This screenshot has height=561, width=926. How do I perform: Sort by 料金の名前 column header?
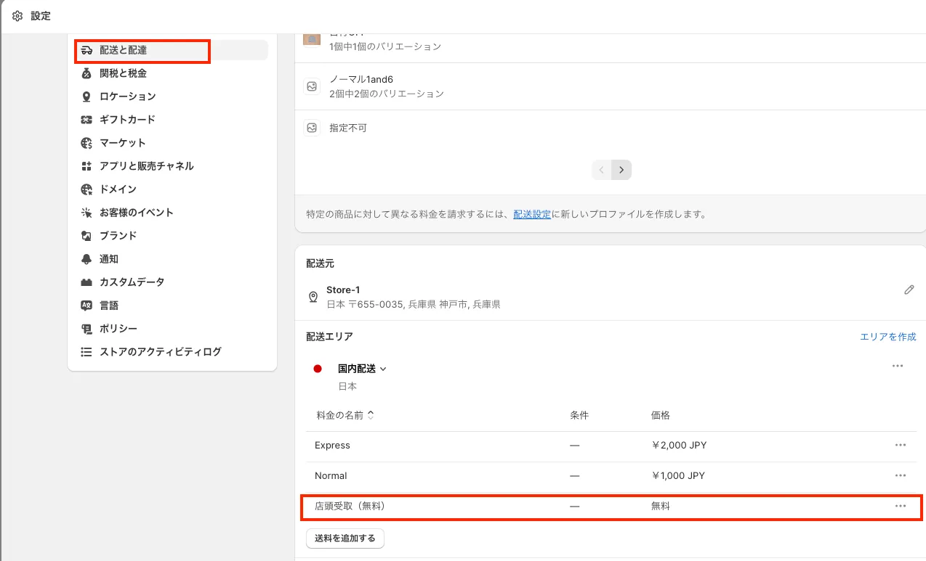coord(345,415)
